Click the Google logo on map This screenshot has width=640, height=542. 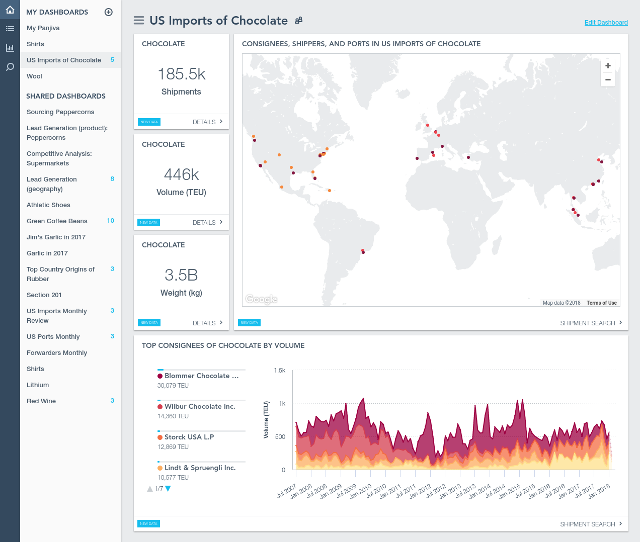click(261, 299)
